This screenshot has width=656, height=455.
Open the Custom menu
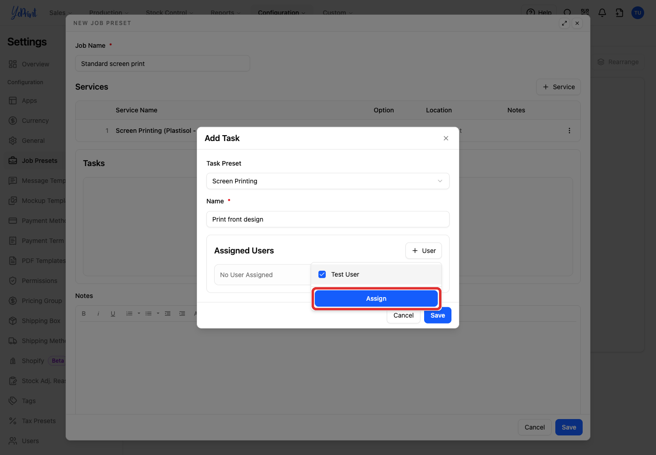pyautogui.click(x=338, y=13)
